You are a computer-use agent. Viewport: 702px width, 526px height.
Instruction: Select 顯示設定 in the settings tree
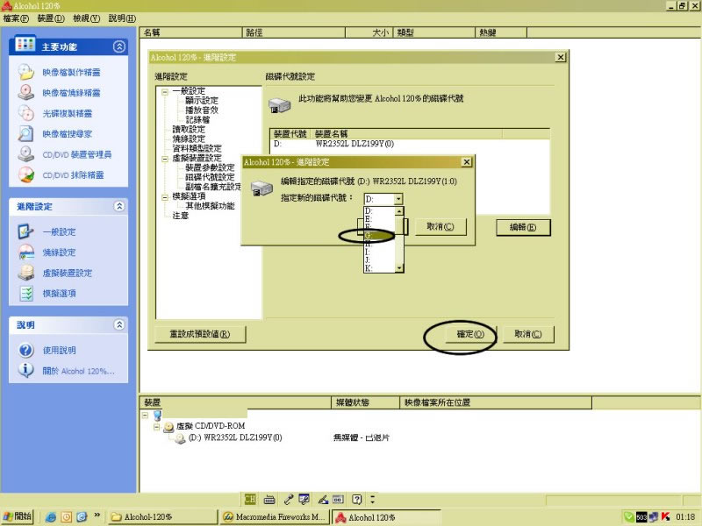[x=202, y=101]
